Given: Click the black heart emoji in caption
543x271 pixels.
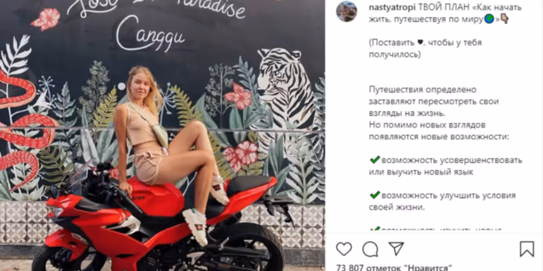Looking at the screenshot, I should click(x=420, y=43).
